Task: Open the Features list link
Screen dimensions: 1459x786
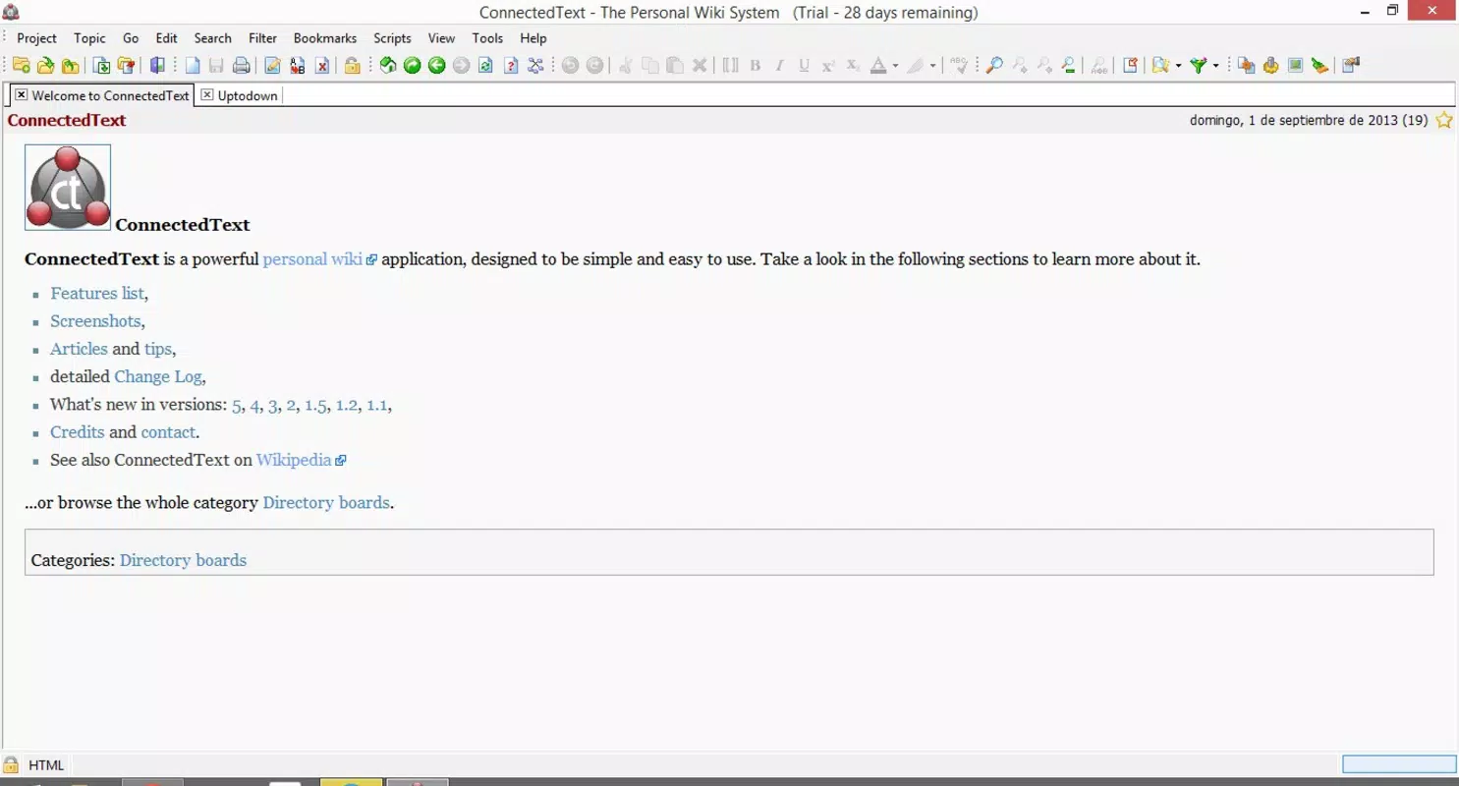Action: 97,293
